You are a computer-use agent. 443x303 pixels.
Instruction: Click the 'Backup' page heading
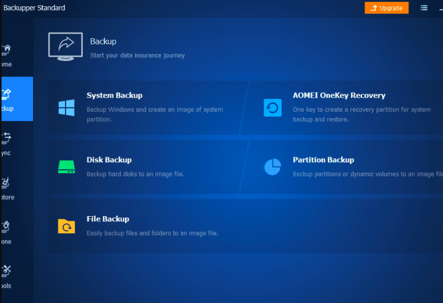coord(103,41)
